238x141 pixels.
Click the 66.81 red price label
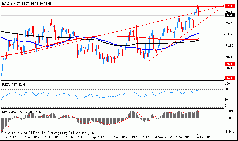(229, 78)
